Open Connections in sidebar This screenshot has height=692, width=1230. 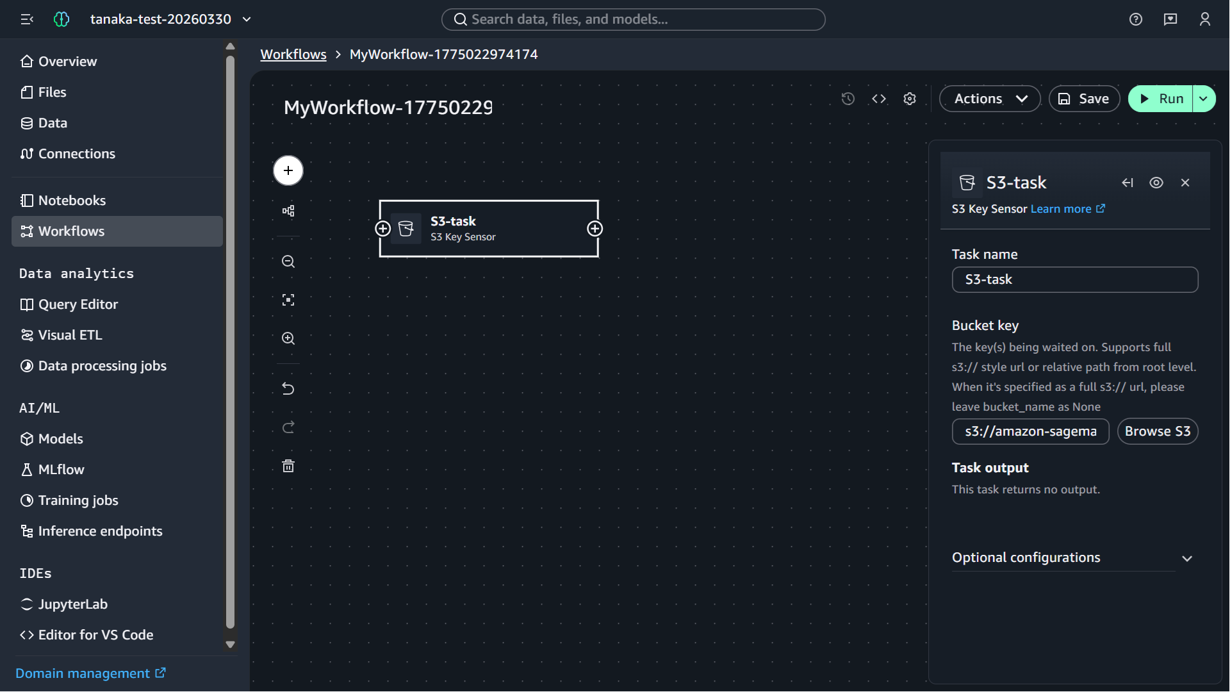point(117,154)
